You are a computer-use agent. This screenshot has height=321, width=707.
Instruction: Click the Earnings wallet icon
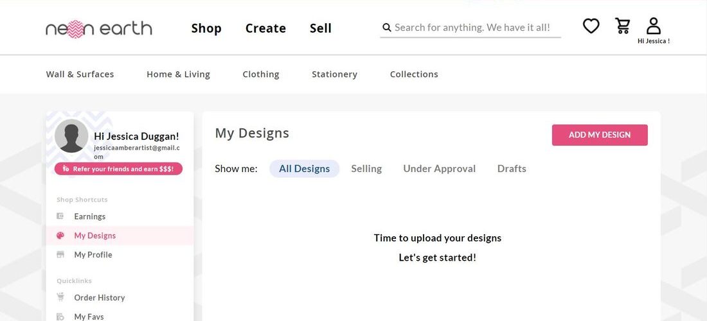point(60,216)
